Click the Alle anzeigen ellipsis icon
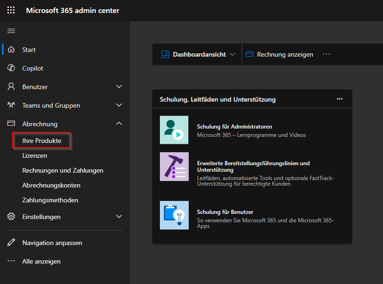 (11, 261)
